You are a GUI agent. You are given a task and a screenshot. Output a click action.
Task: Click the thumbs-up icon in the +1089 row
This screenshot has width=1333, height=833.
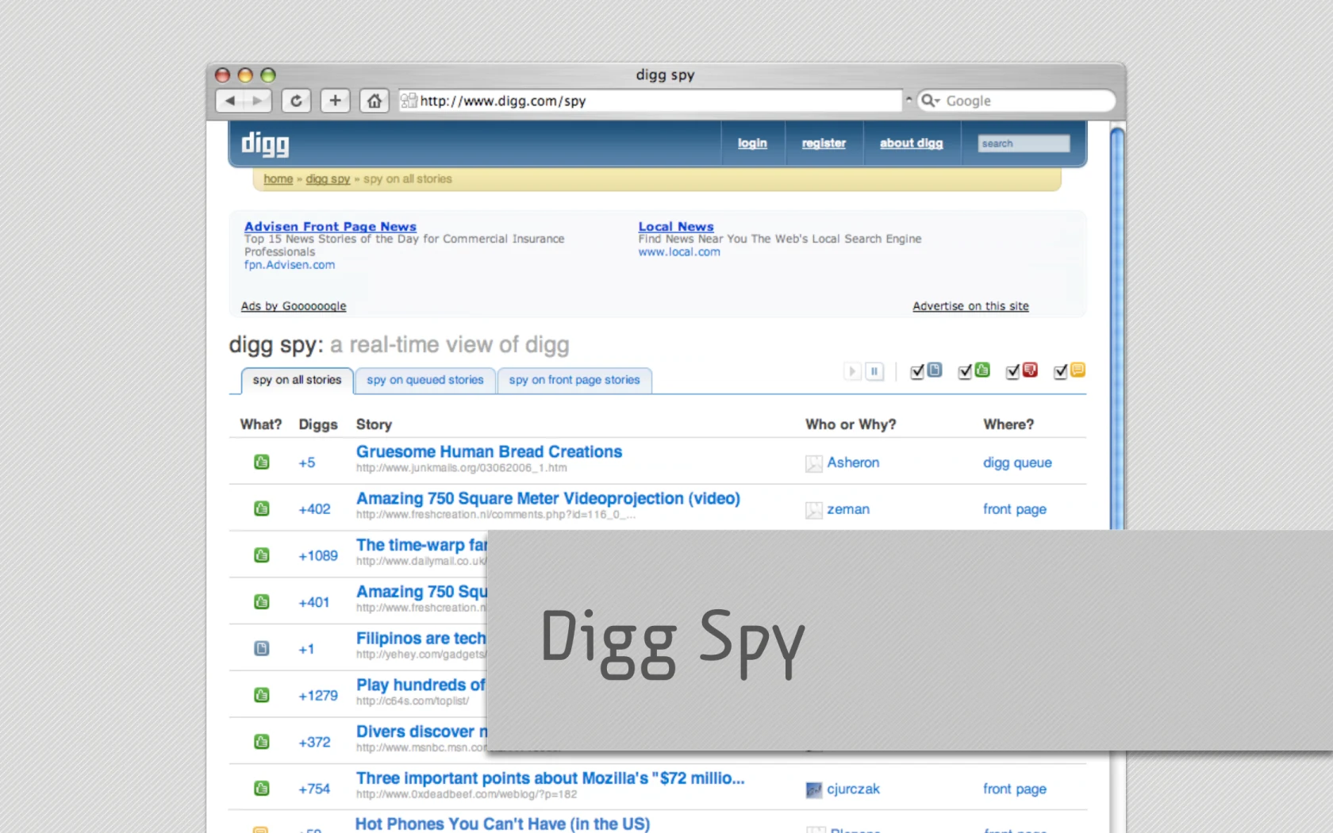[261, 555]
